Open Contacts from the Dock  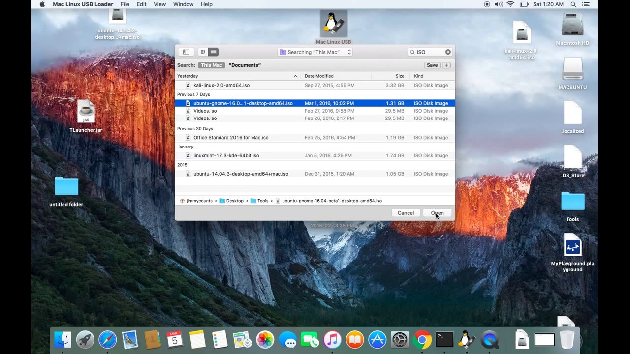(x=153, y=340)
